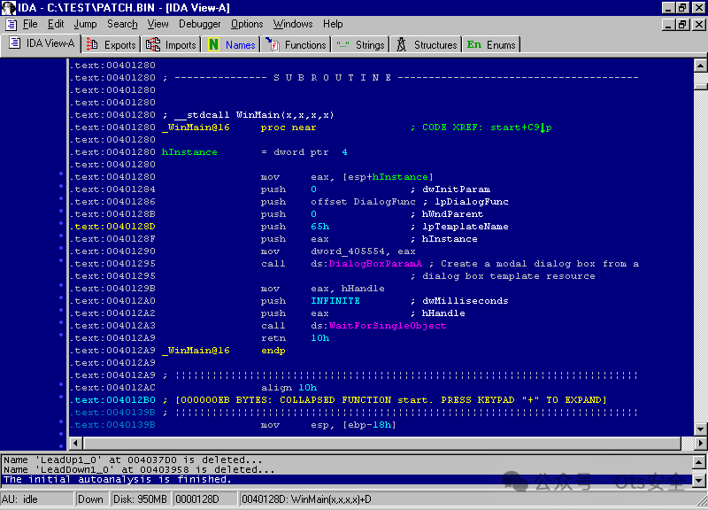Click the 'AU: idle' status field
The height and width of the screenshot is (510, 708).
pos(37,499)
